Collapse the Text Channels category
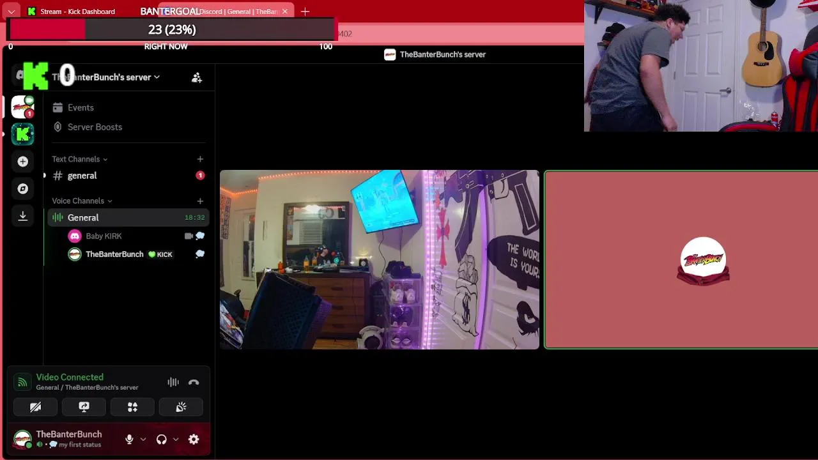 [79, 159]
